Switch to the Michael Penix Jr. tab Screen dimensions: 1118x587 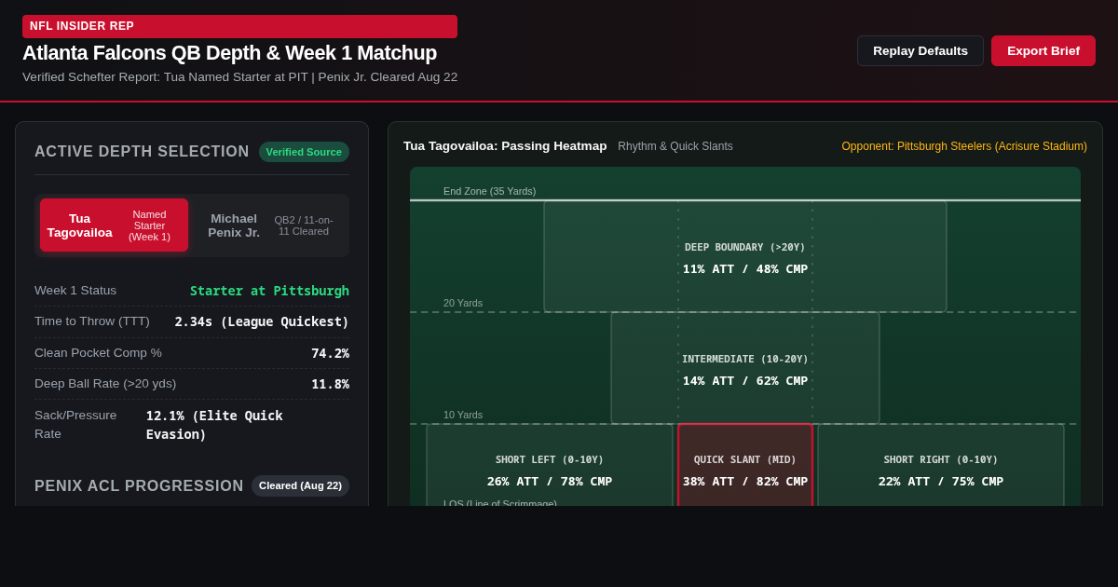[269, 225]
